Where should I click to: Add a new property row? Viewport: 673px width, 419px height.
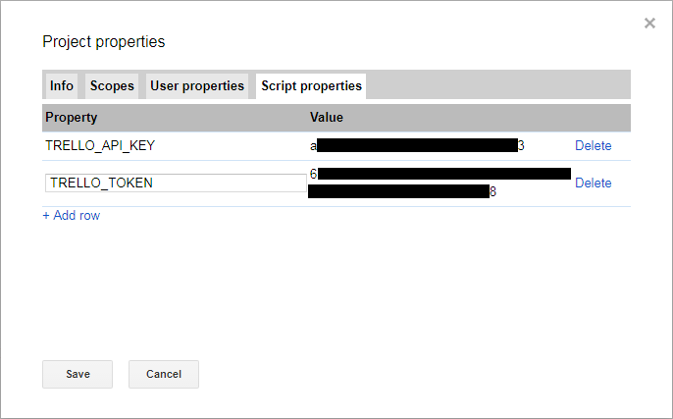click(71, 216)
